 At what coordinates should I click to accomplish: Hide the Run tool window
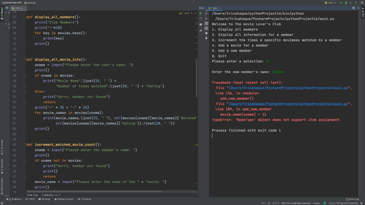pos(359,8)
